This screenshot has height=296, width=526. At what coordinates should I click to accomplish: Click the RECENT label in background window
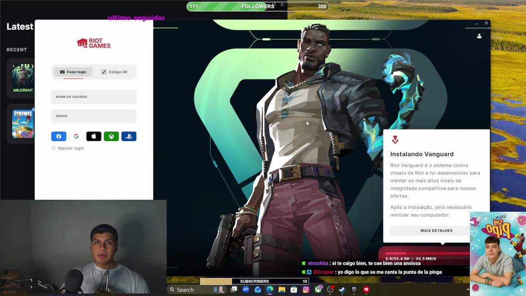[17, 50]
